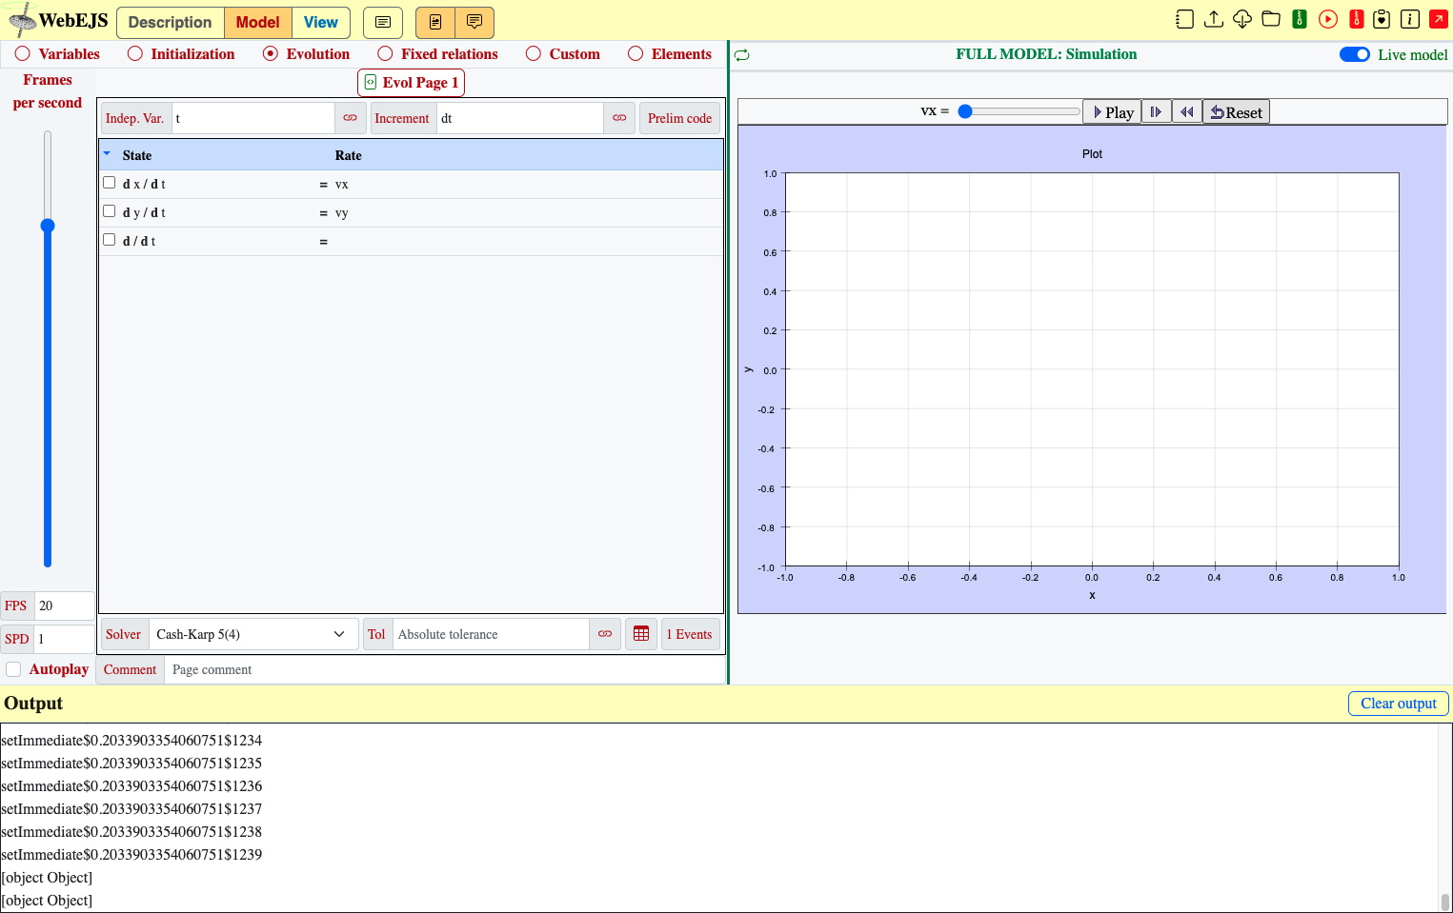Click the red table grid icon
The image size is (1453, 913).
[641, 634]
